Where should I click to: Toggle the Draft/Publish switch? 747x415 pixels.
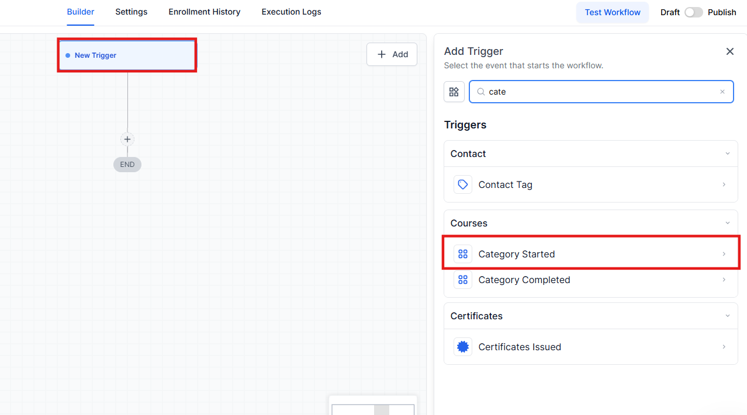[694, 12]
